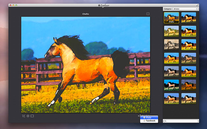Viewport: 207px width, 129px height.
Task: Enter full screen using the window's corner arrows
Action: point(197,5)
